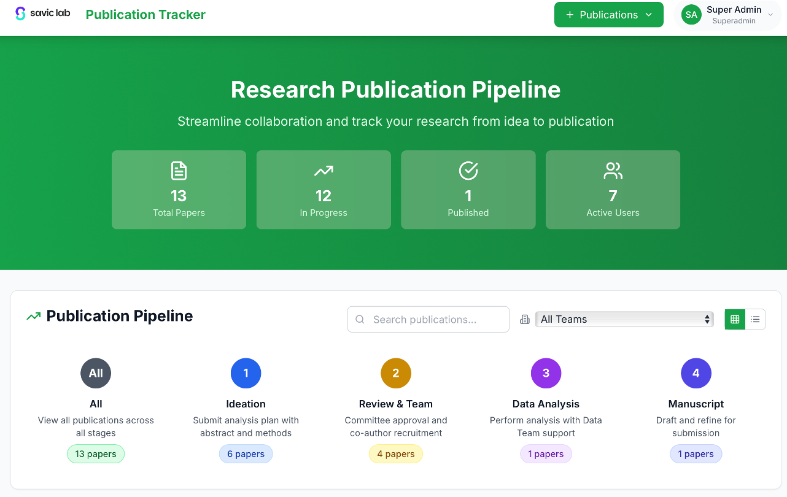Open the 13 papers badge under All

(96, 453)
